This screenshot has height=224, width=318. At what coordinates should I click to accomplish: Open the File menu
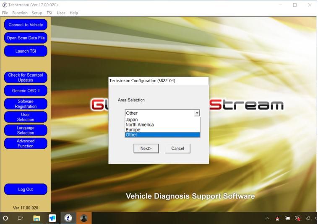tap(5, 13)
